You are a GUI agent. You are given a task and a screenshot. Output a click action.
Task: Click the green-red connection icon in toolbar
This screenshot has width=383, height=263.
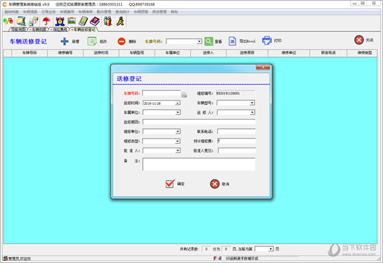coord(8,22)
